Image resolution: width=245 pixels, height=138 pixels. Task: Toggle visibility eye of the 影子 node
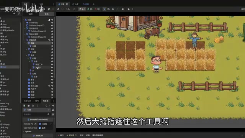(52, 80)
